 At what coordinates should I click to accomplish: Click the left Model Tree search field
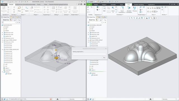point(10,22)
